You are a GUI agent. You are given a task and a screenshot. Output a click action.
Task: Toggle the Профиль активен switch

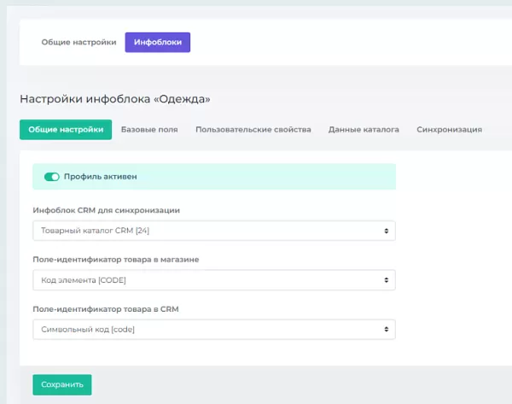tap(52, 177)
